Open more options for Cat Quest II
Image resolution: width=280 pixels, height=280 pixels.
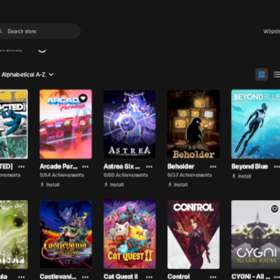(x=149, y=277)
